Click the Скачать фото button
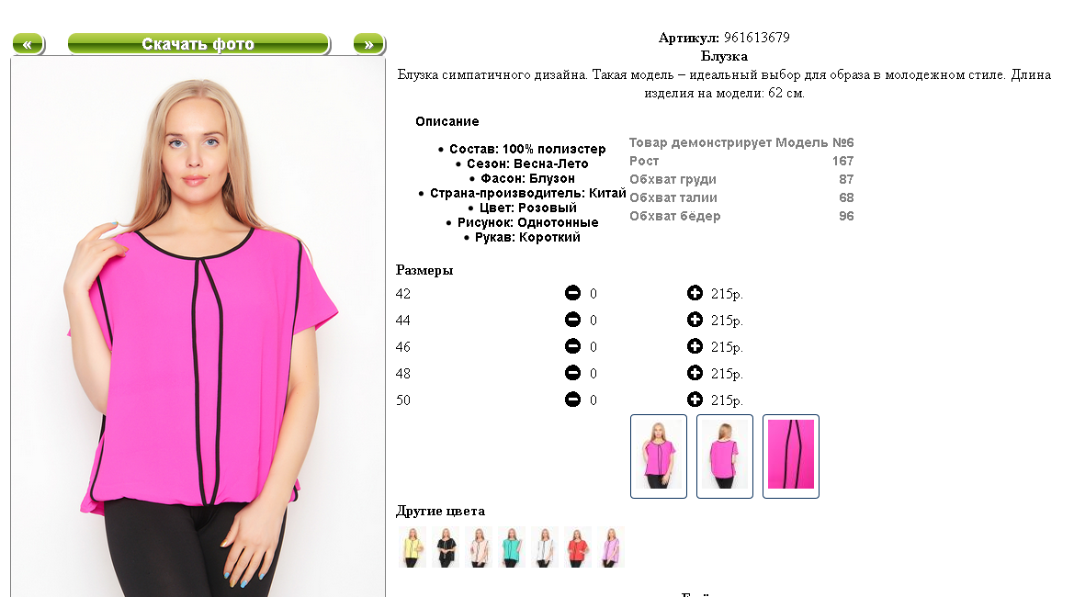1074x597 pixels. click(x=198, y=44)
